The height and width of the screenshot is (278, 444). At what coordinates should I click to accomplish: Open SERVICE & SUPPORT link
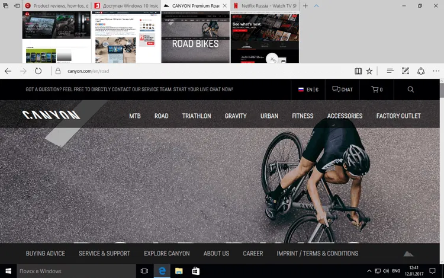(104, 253)
